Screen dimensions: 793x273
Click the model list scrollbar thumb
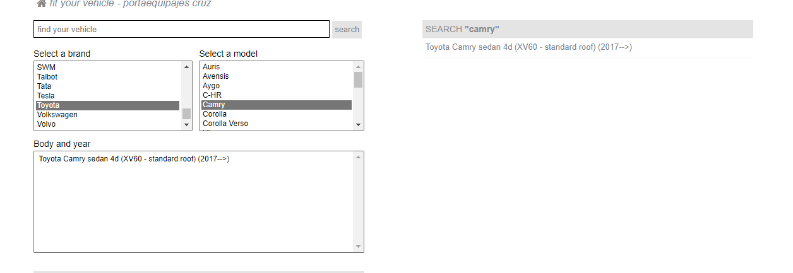click(359, 79)
